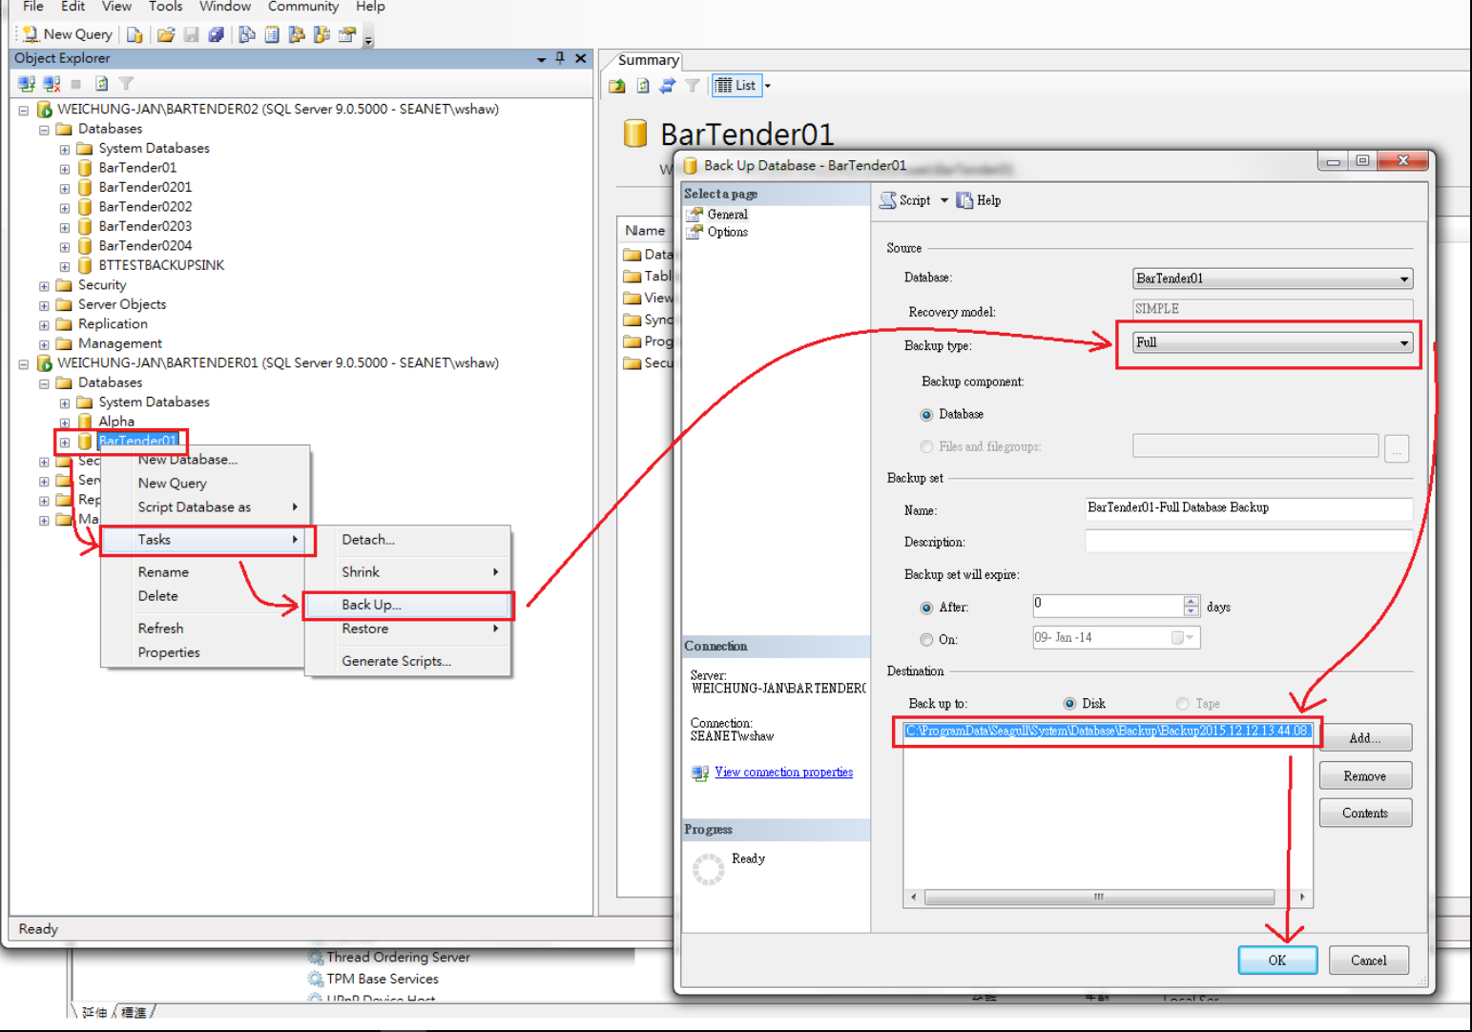Open the Shrink submenu entry
This screenshot has height=1032, width=1472.
pos(409,572)
